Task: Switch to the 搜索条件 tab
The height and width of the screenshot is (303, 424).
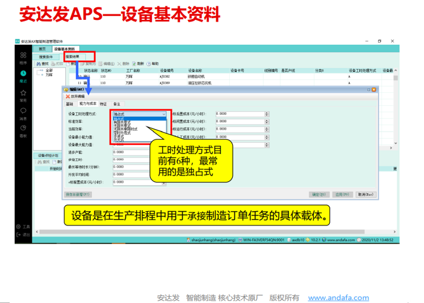Action: point(46,57)
